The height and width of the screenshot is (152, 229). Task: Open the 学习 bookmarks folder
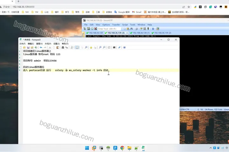point(65,12)
